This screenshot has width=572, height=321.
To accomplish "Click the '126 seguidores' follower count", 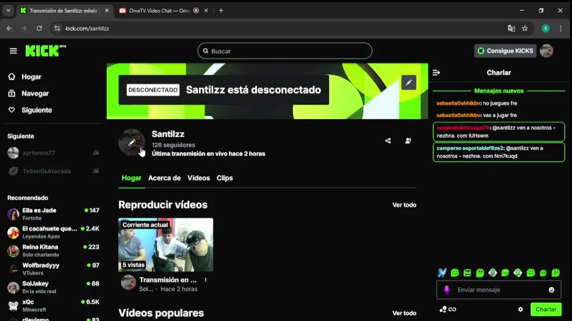I will tap(173, 145).
